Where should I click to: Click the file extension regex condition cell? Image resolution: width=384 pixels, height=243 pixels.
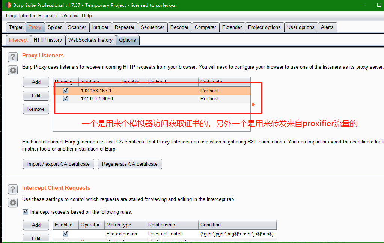coord(237,234)
